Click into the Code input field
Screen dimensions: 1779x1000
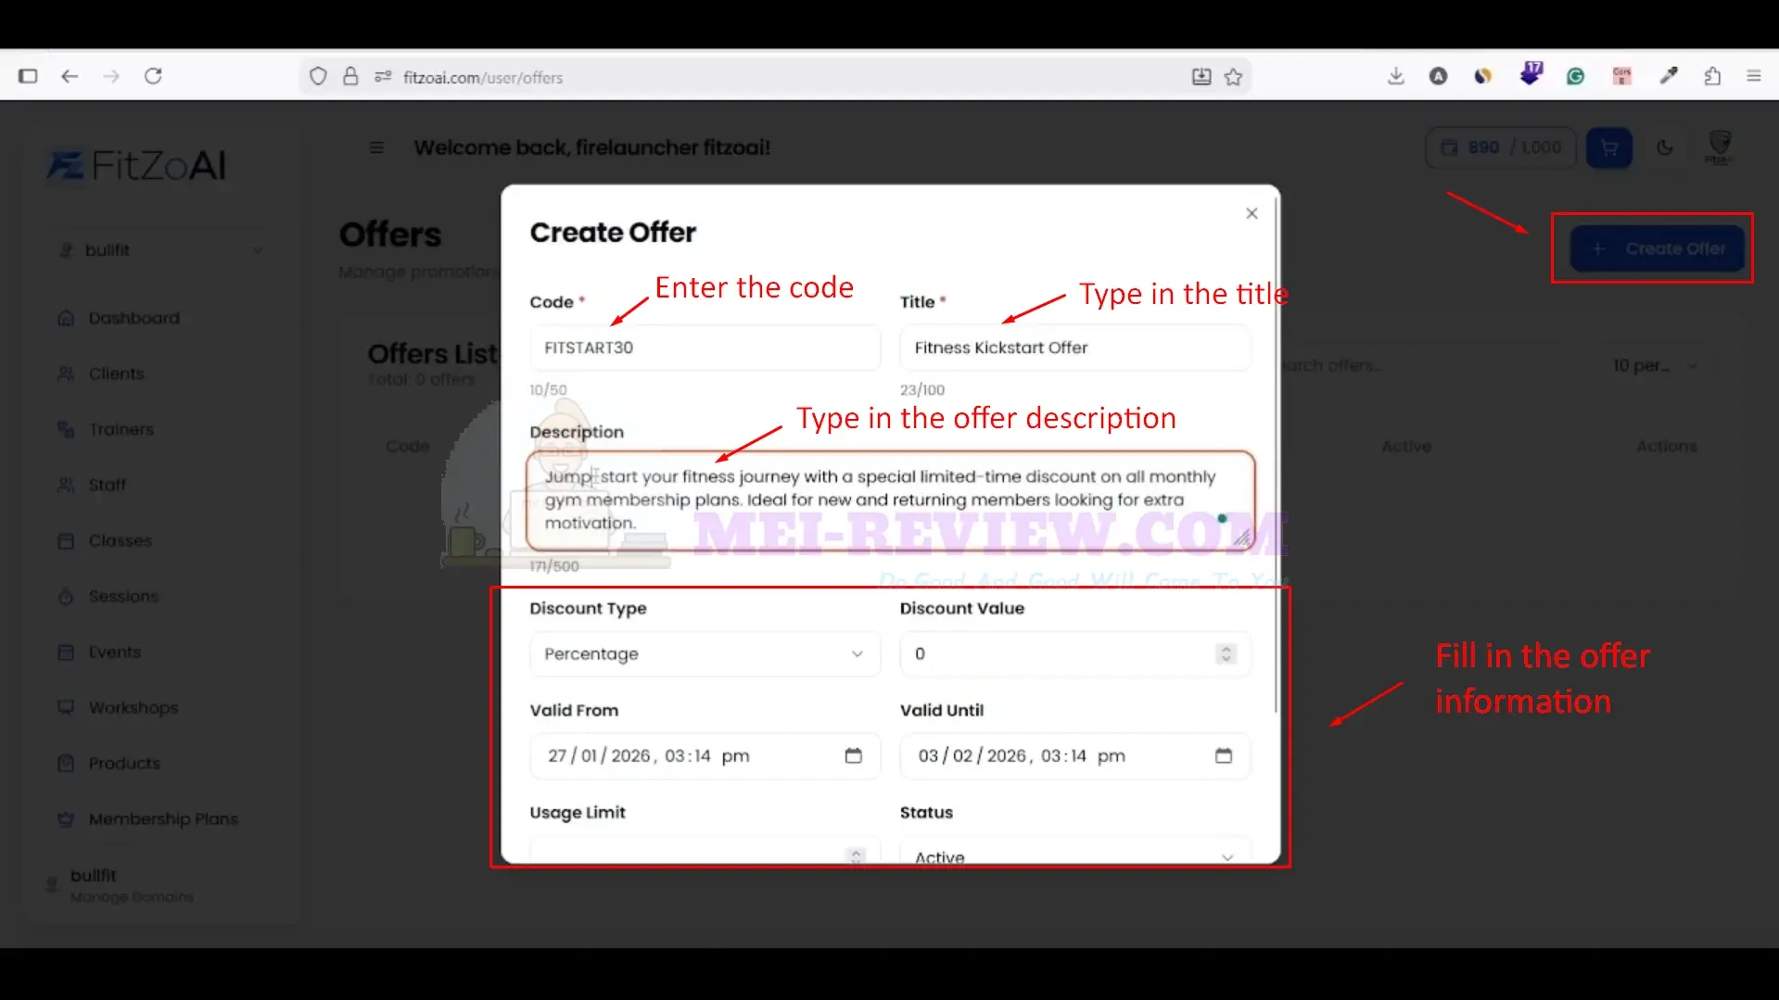[705, 348]
